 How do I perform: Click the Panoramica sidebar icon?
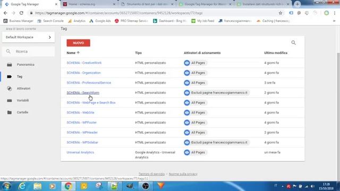tap(10, 65)
